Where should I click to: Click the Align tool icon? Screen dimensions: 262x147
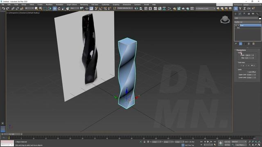141,9
